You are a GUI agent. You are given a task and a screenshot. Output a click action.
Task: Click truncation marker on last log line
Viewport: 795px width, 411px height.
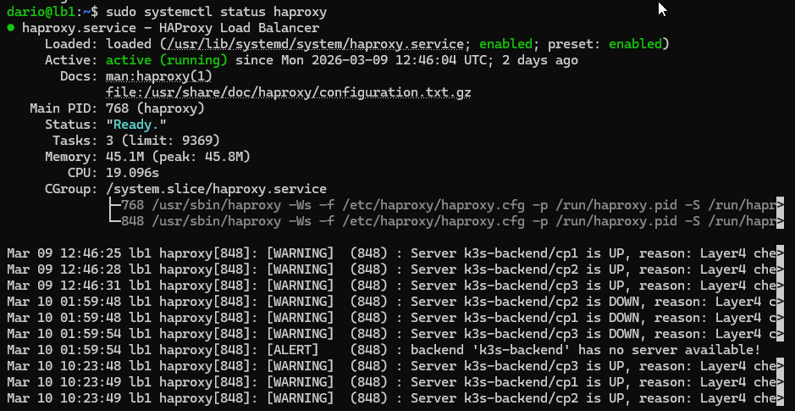click(781, 398)
